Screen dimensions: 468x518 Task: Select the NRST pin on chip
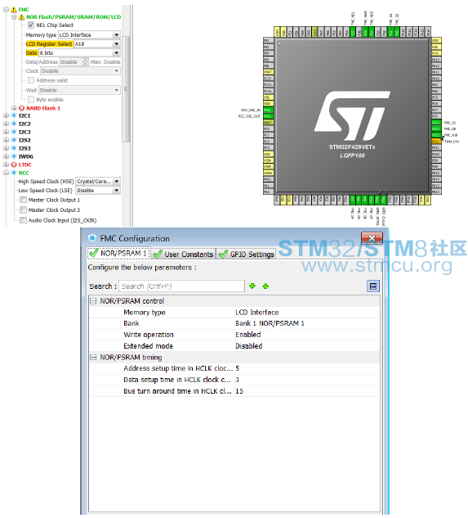point(268,123)
